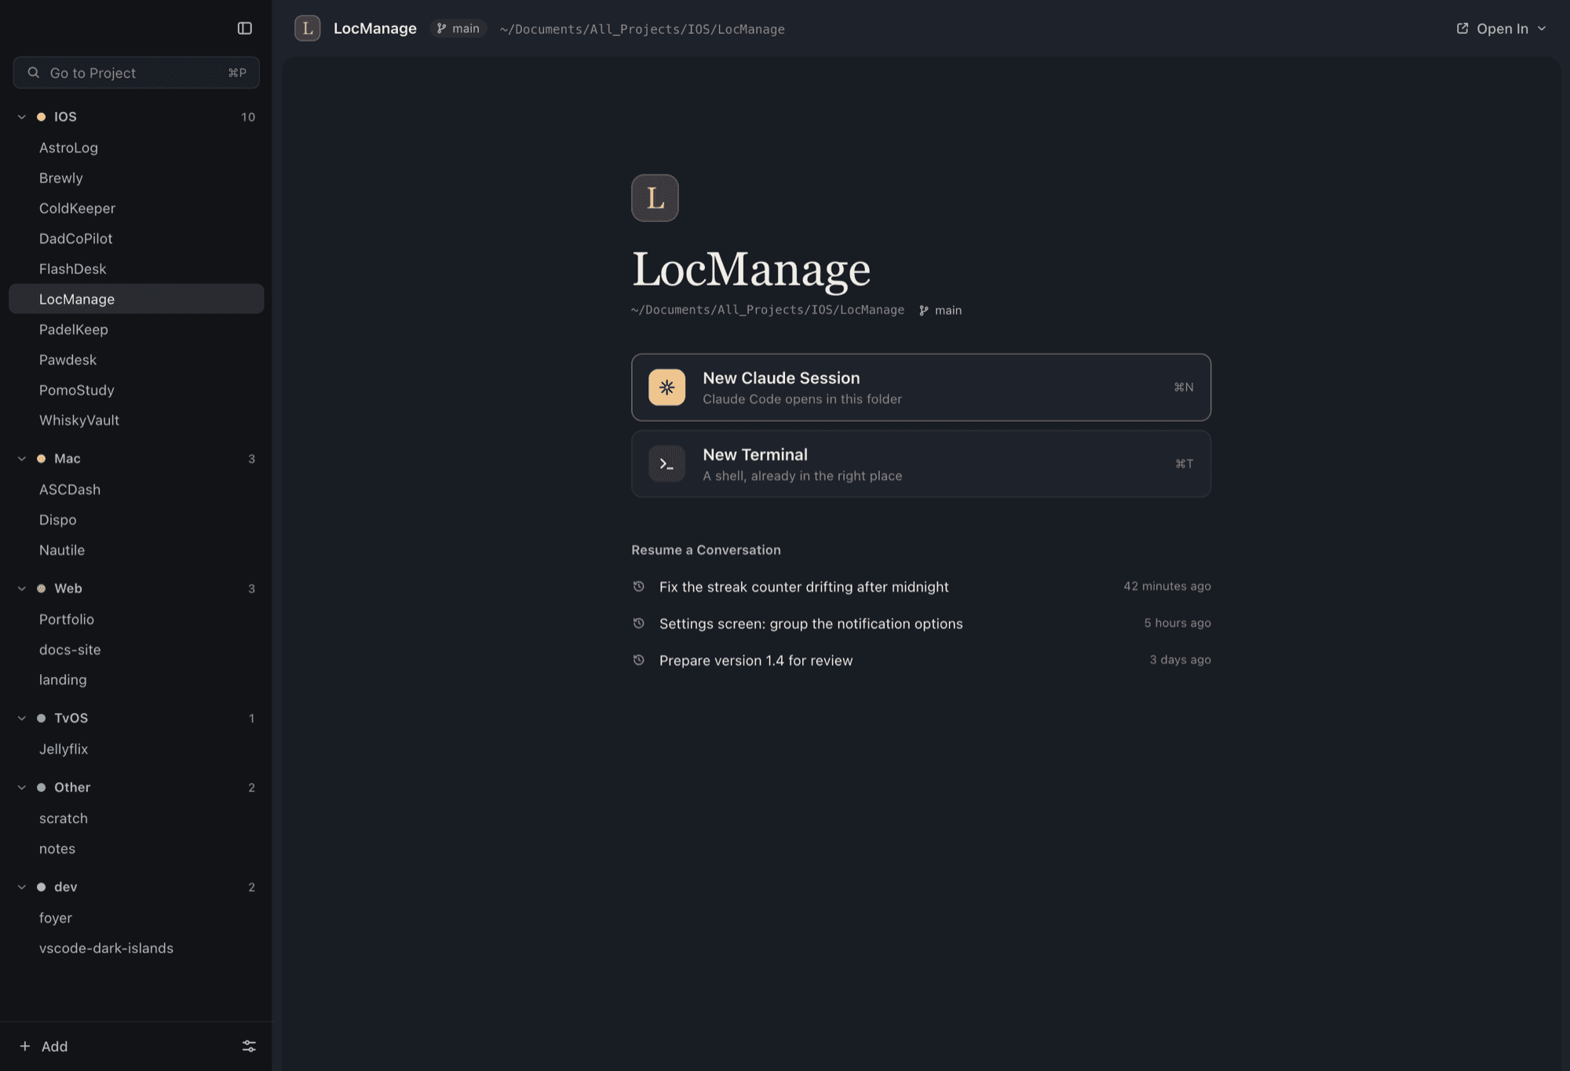Open the DadCoPilot project
The height and width of the screenshot is (1071, 1570).
pyautogui.click(x=137, y=239)
